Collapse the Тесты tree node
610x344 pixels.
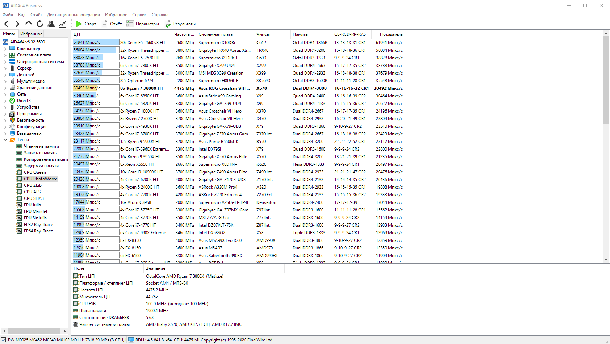coord(5,140)
